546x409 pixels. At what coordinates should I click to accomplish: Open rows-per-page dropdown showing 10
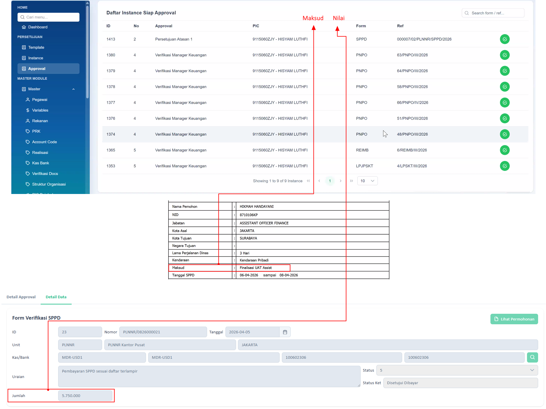367,181
